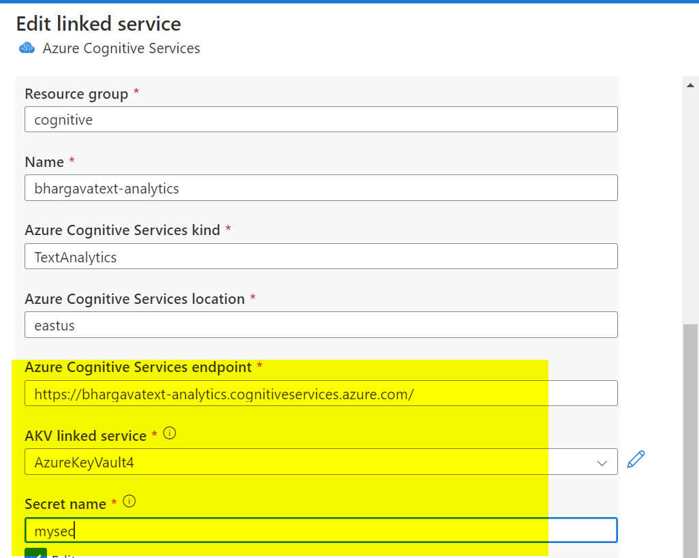The width and height of the screenshot is (699, 558).
Task: Click the scrollbar up arrow
Action: tap(690, 84)
